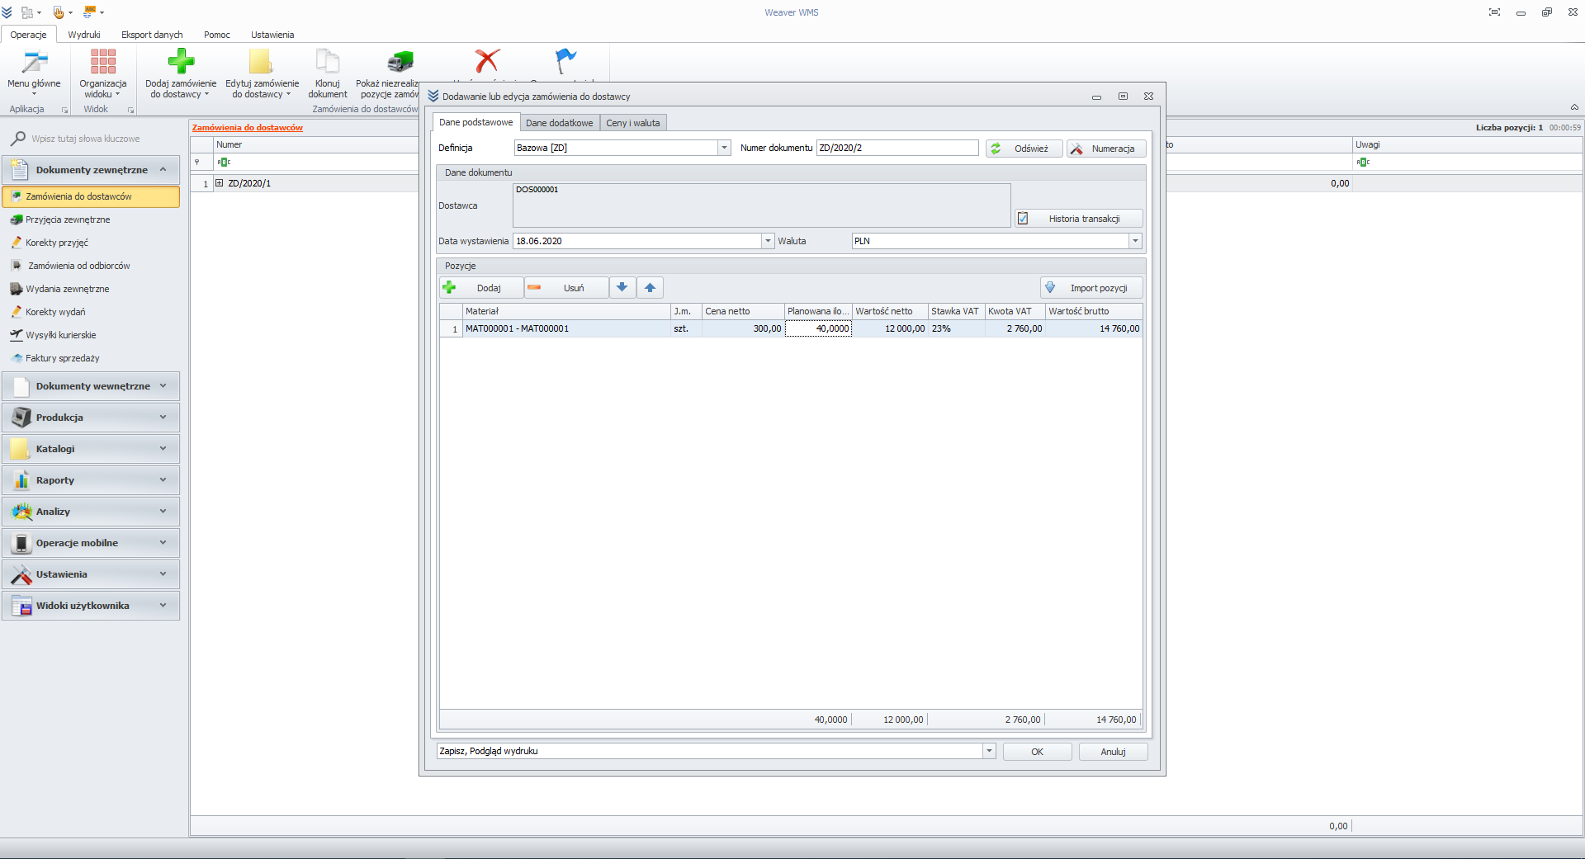Expand the Katalogi sidebar section
The width and height of the screenshot is (1585, 859).
(x=91, y=448)
